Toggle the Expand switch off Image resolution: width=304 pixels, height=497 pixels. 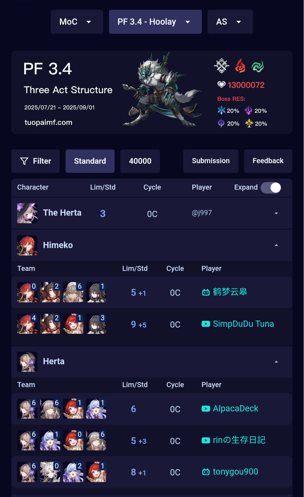click(x=271, y=188)
